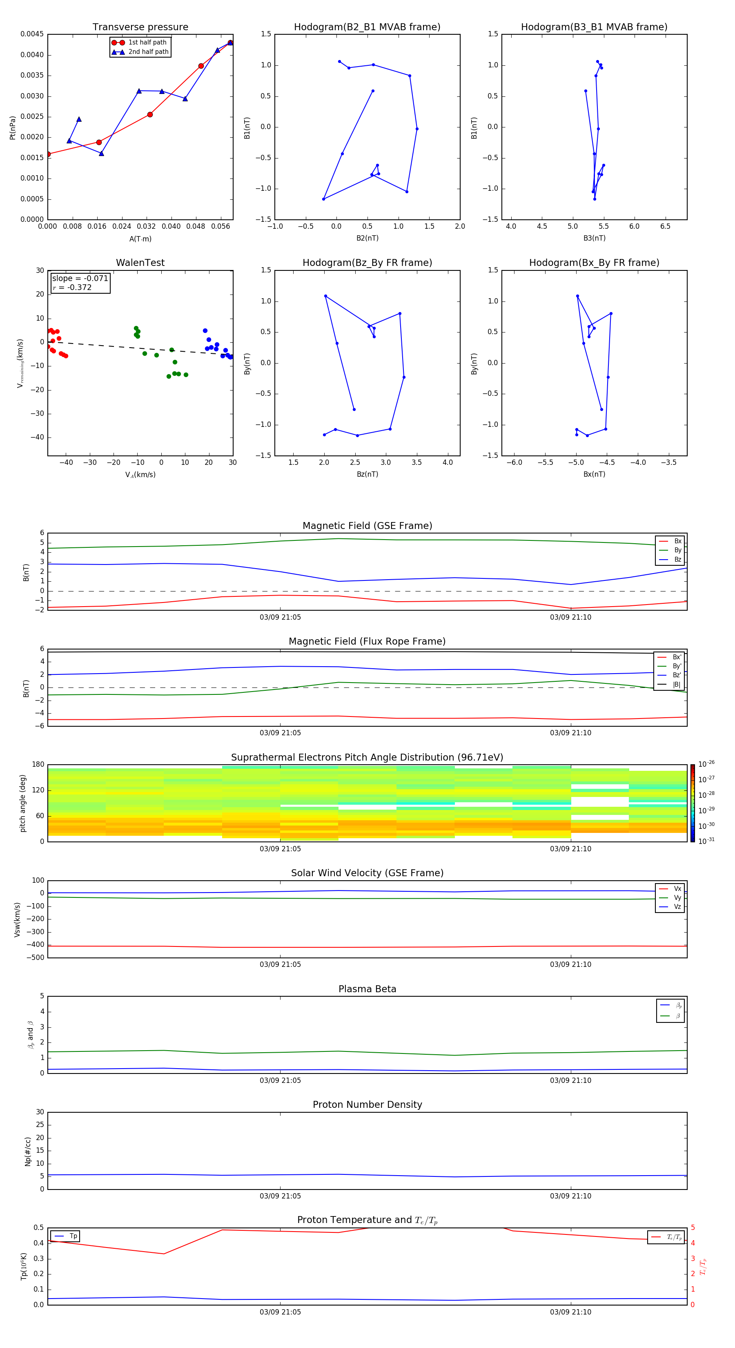Click the '10^-31' color bar label
This screenshot has width=735, height=1348.
click(x=706, y=841)
